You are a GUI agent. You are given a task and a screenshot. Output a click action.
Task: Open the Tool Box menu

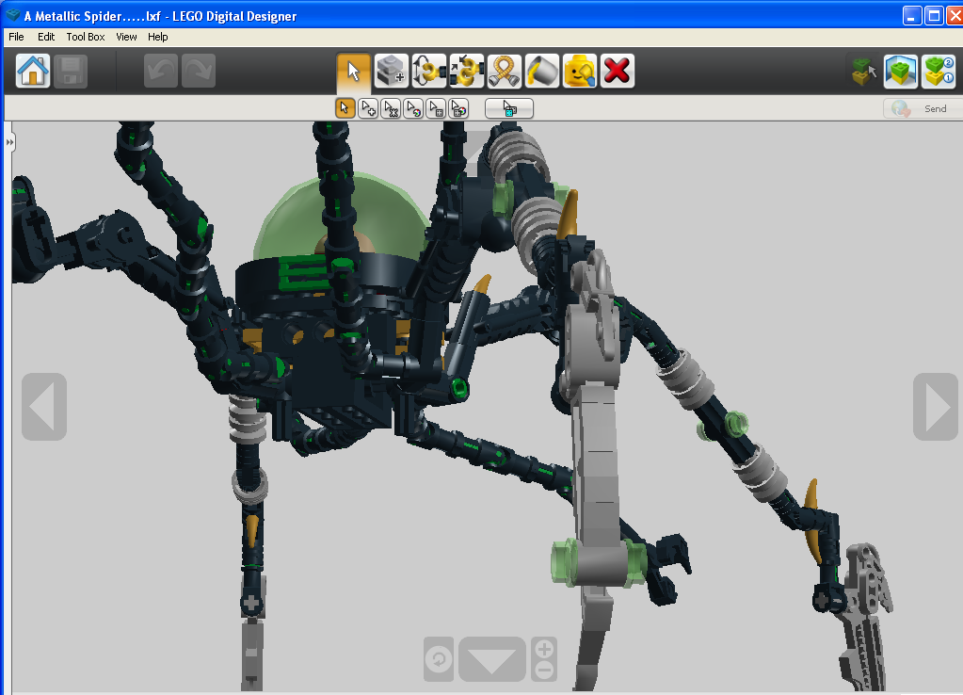85,37
